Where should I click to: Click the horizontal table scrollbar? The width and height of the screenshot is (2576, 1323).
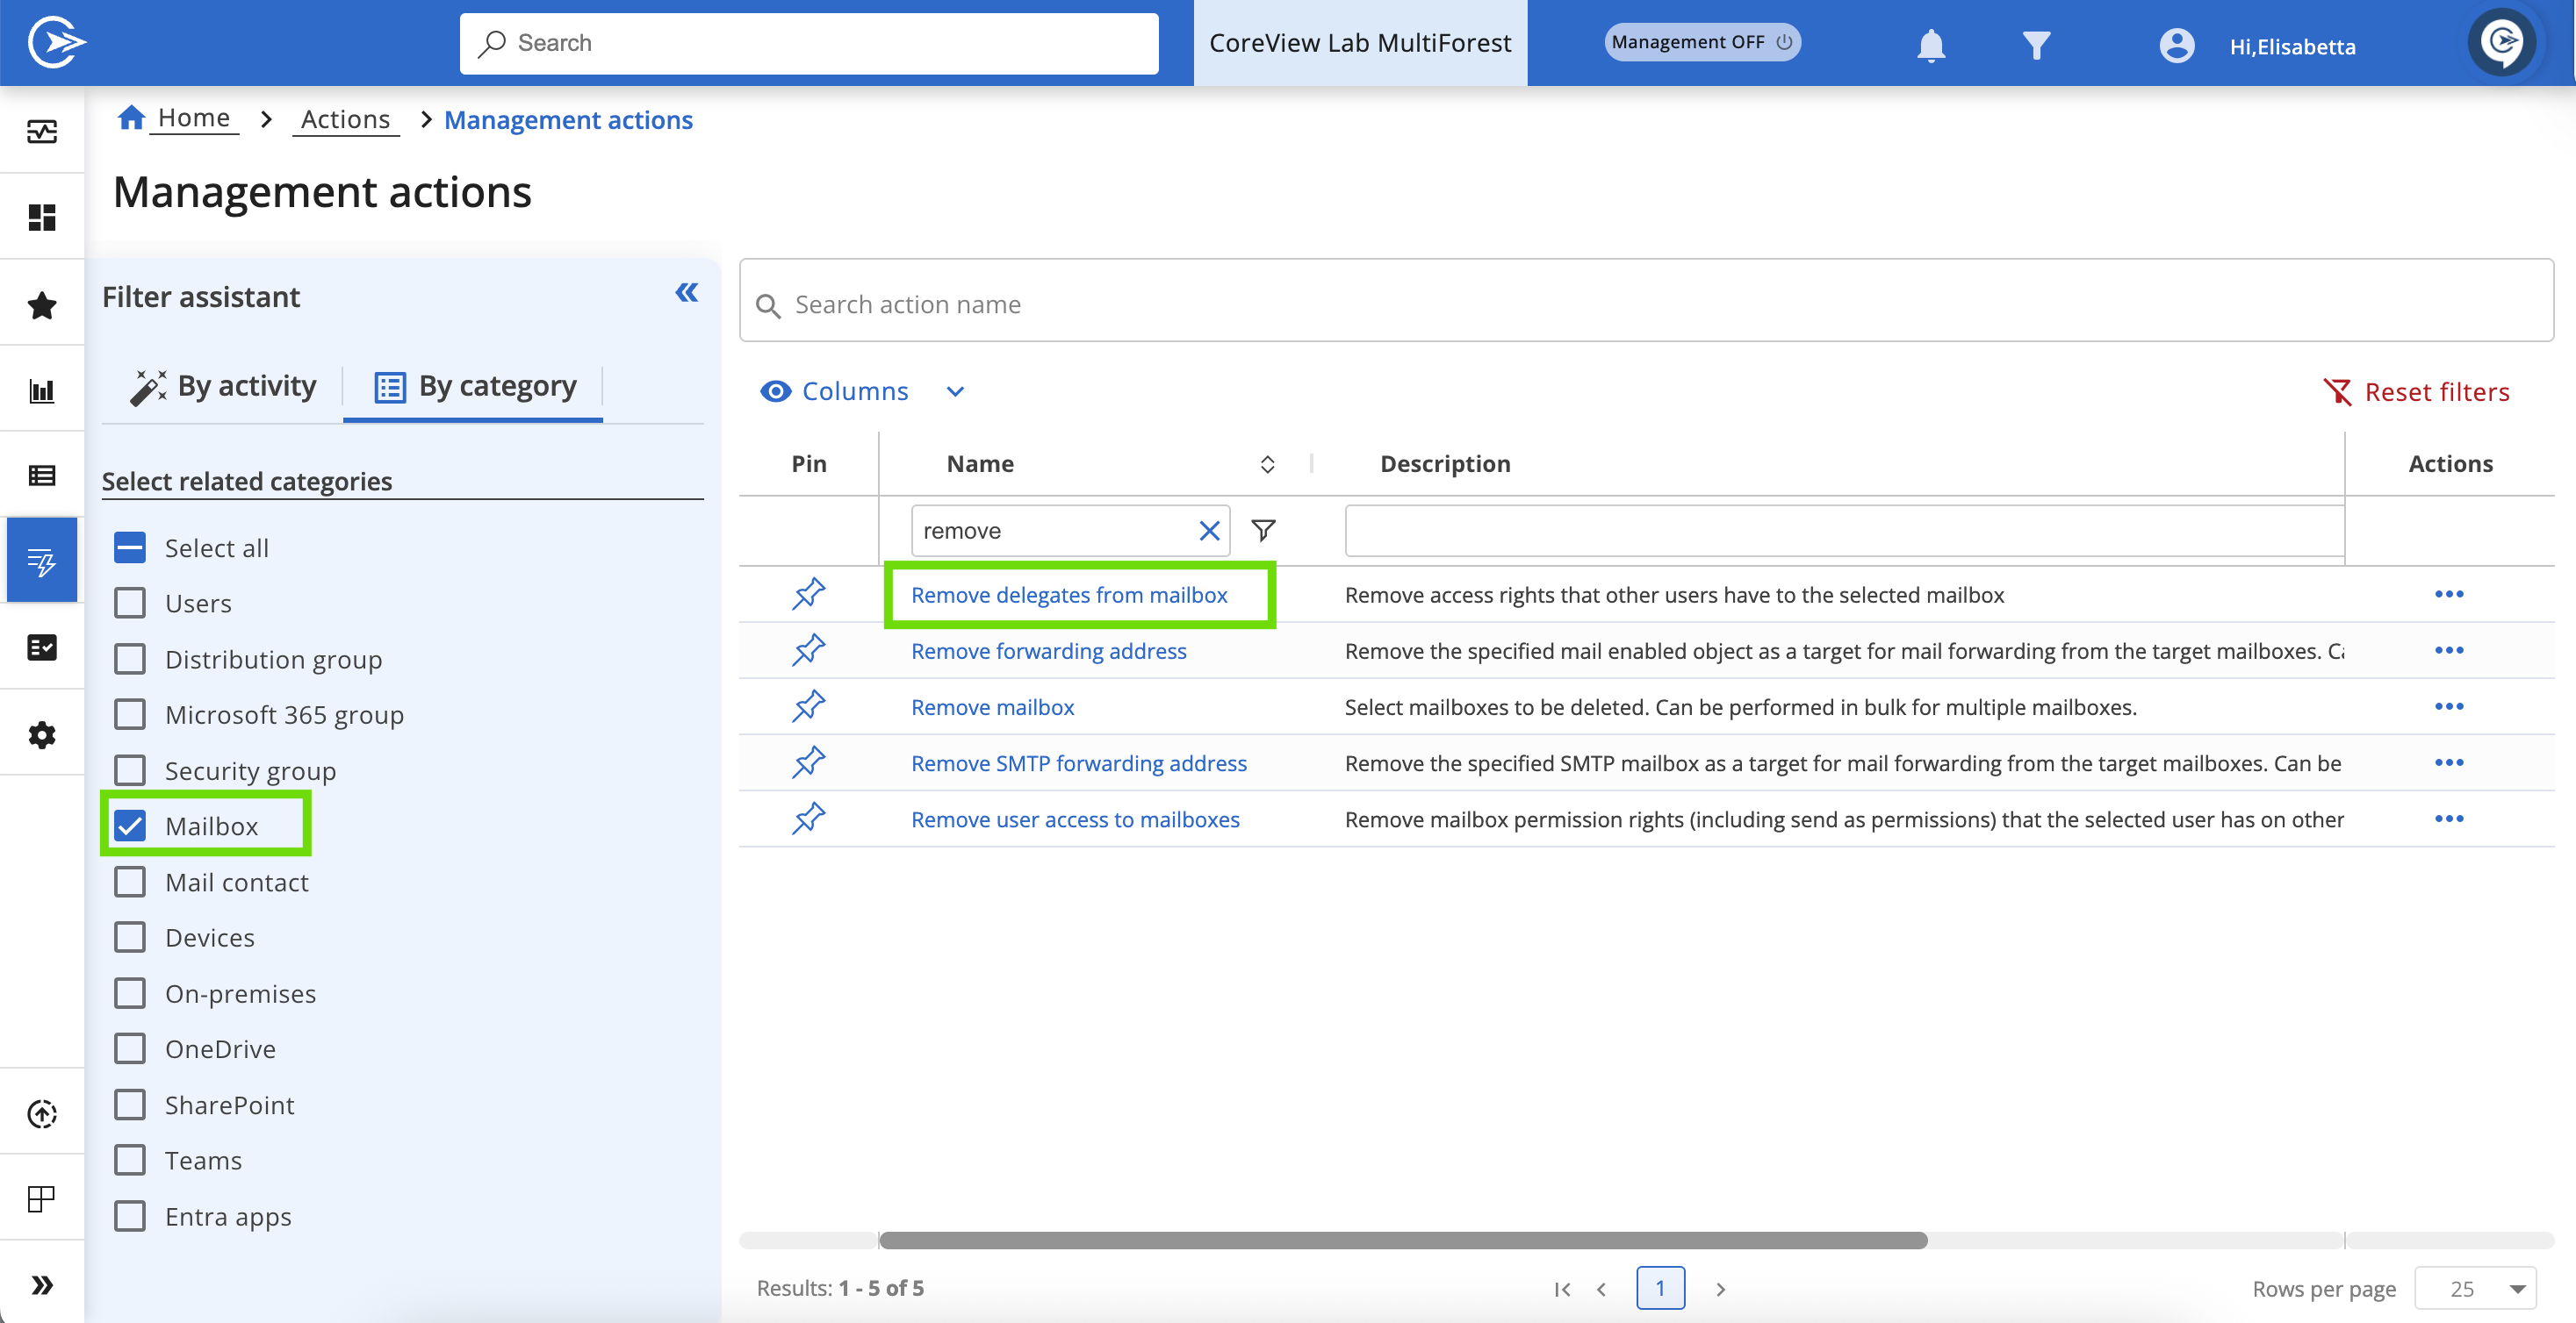1402,1240
